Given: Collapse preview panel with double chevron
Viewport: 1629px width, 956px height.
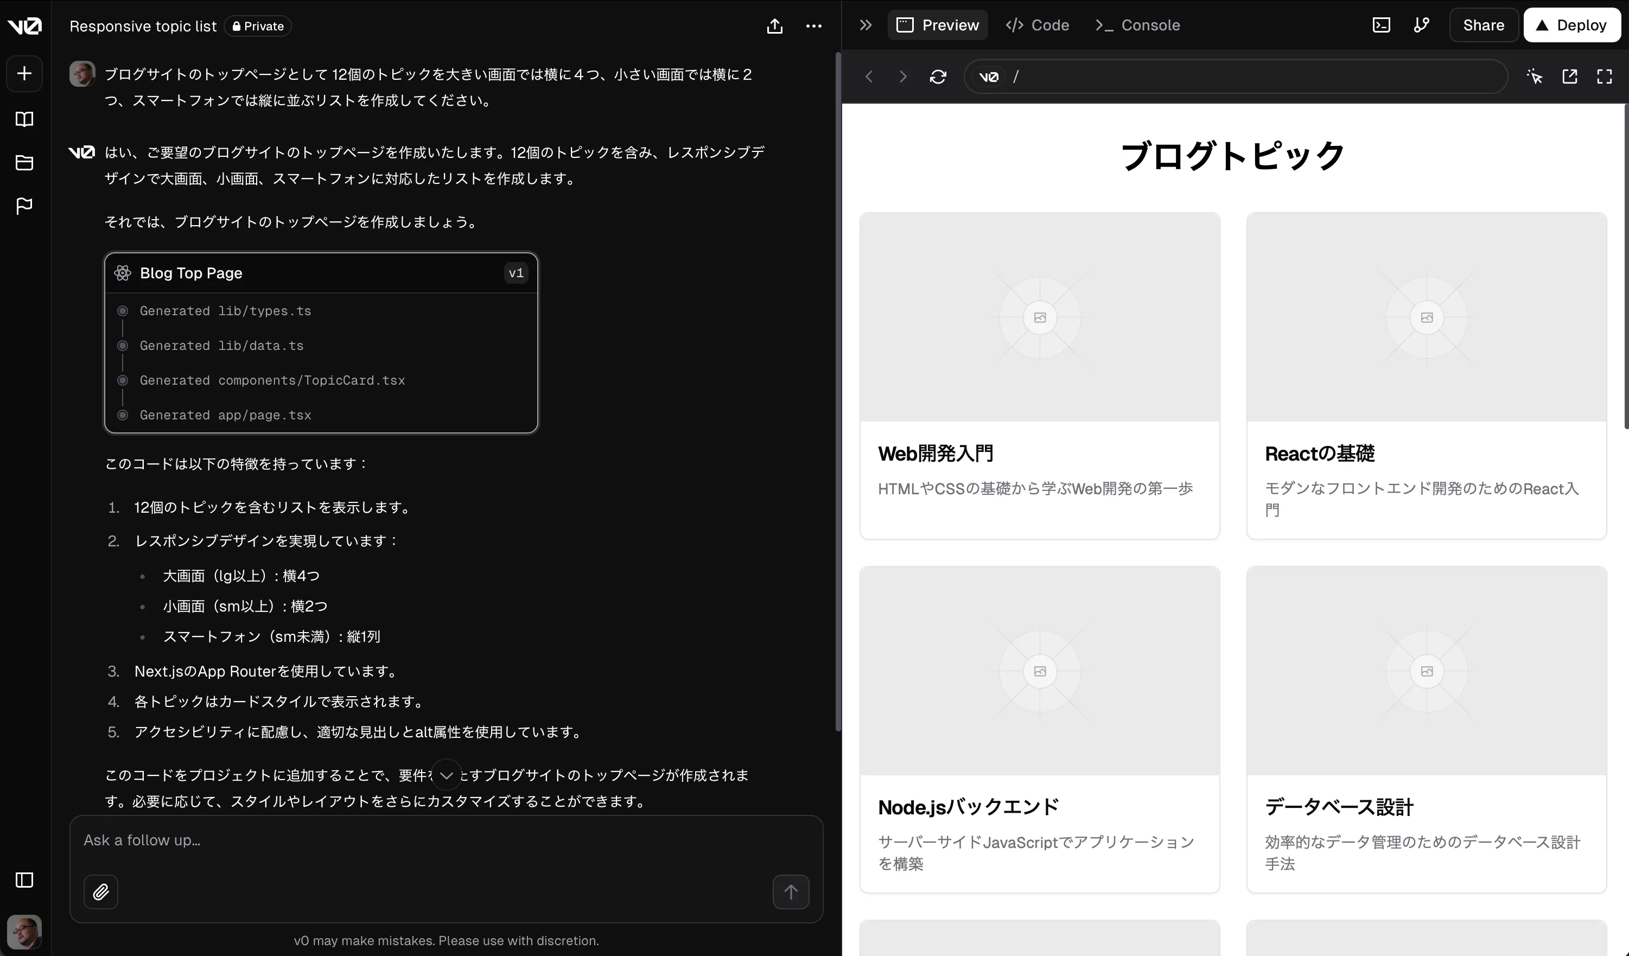Looking at the screenshot, I should point(866,25).
